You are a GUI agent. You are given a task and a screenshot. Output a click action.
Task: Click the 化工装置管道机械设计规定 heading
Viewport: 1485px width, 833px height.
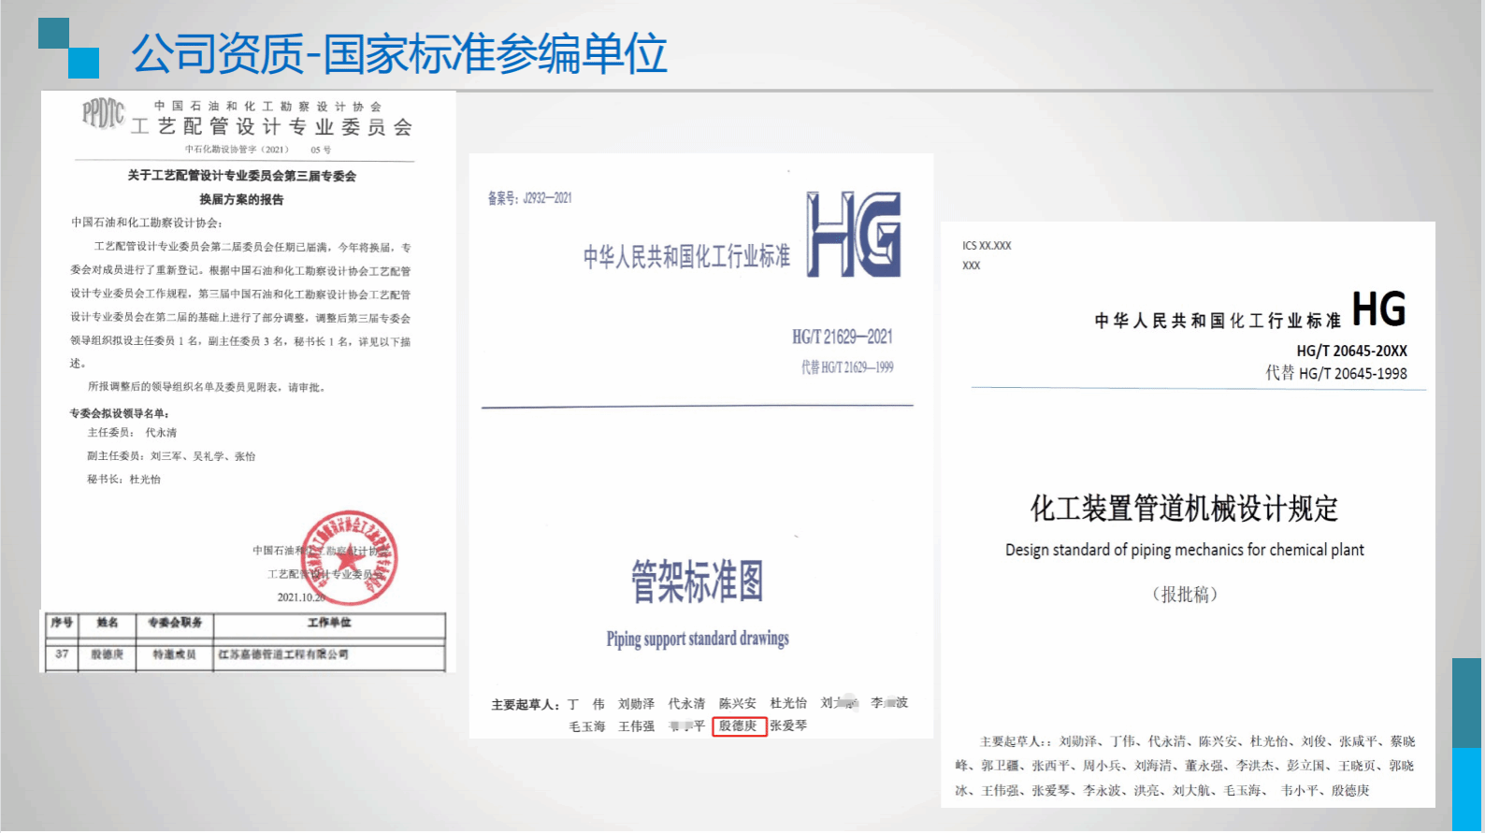[x=1184, y=509]
